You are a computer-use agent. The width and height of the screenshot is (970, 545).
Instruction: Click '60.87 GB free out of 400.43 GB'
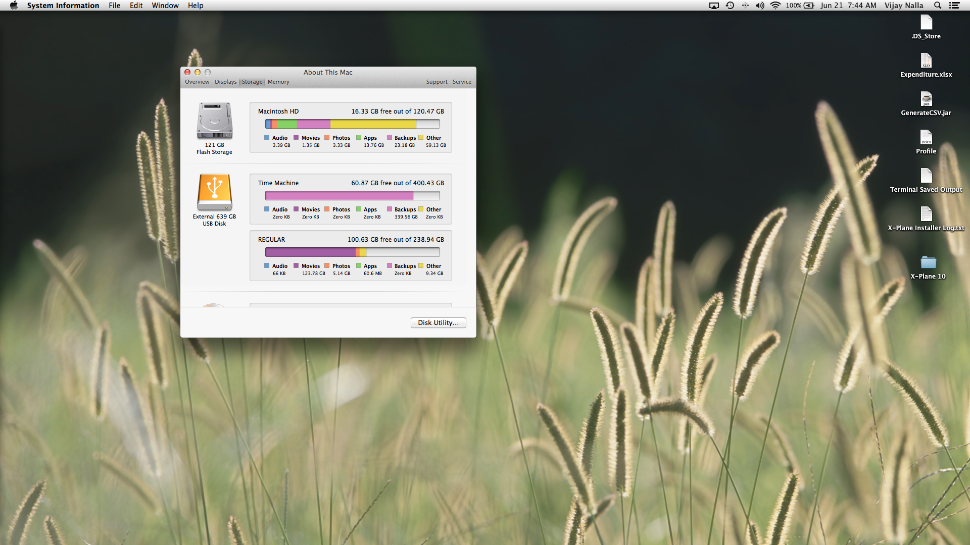(x=398, y=183)
